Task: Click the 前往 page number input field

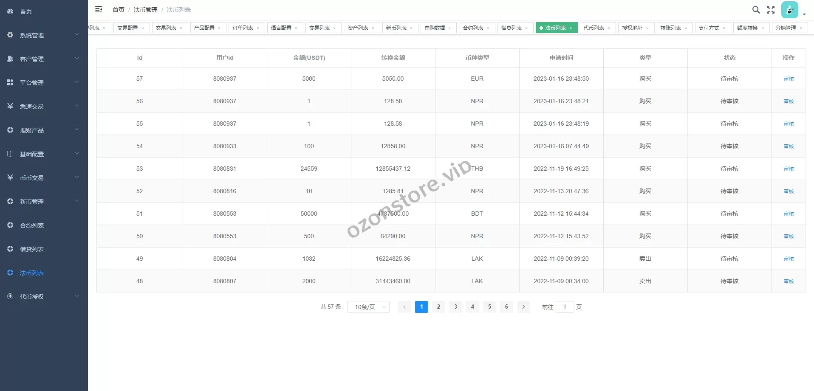Action: coord(565,307)
